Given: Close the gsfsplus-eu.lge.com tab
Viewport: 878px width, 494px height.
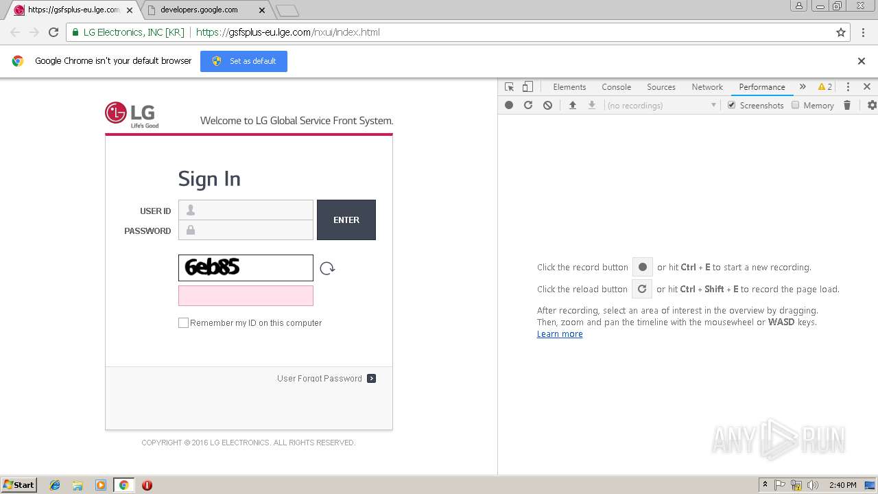Looking at the screenshot, I should [130, 10].
